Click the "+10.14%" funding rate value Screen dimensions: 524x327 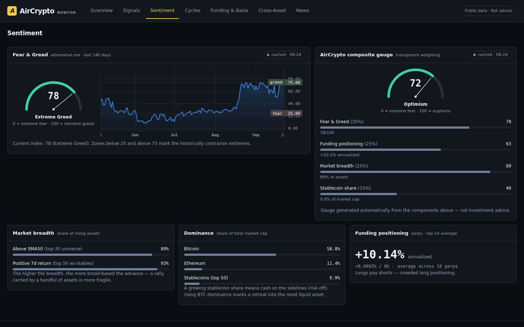pos(380,254)
